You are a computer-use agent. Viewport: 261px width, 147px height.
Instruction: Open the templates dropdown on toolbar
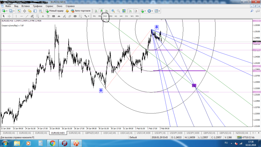(x=159, y=11)
